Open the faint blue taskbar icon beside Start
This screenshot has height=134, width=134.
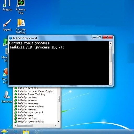tap(15, 132)
